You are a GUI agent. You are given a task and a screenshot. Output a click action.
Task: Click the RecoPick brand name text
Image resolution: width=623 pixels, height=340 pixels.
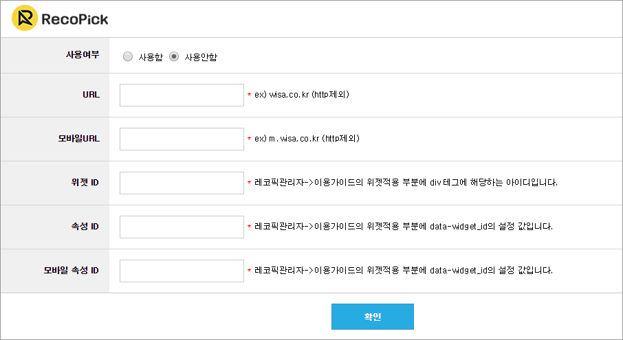click(x=75, y=19)
